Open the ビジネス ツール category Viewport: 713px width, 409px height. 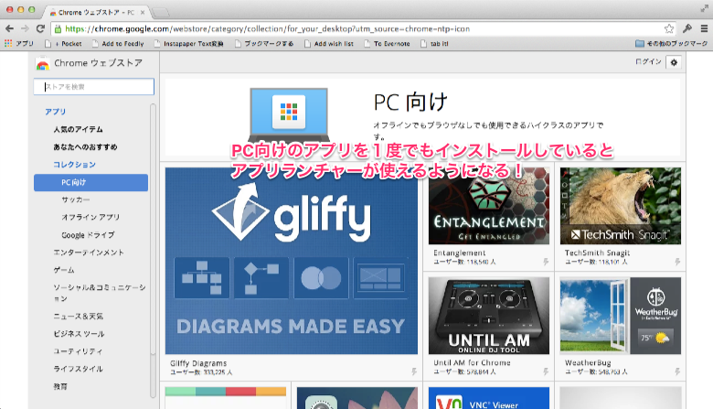pyautogui.click(x=79, y=333)
